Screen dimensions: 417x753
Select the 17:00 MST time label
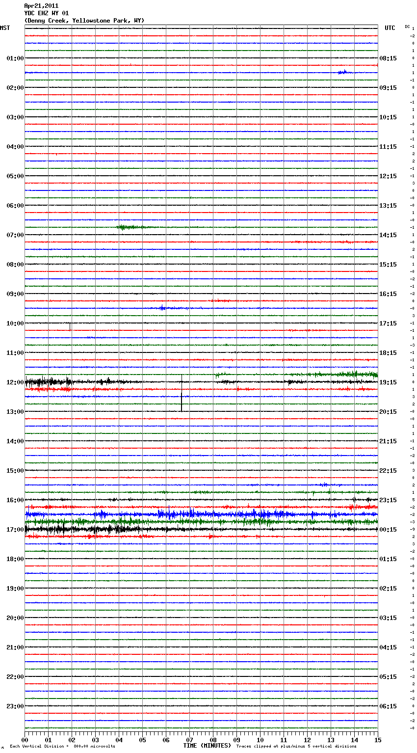(x=15, y=530)
